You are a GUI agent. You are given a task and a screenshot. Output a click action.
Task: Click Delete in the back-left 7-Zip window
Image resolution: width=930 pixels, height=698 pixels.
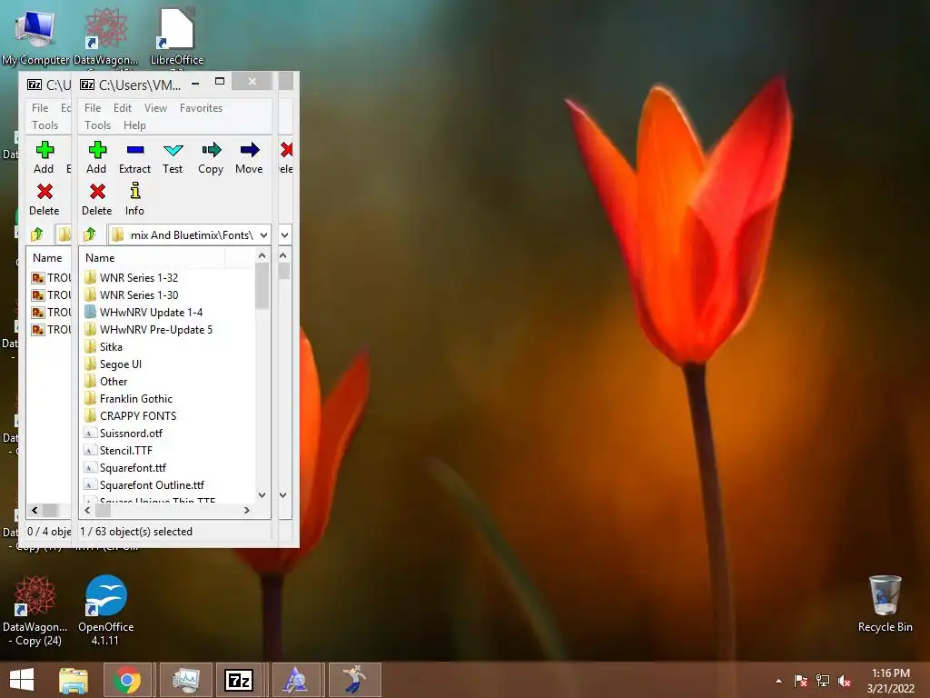tap(44, 199)
